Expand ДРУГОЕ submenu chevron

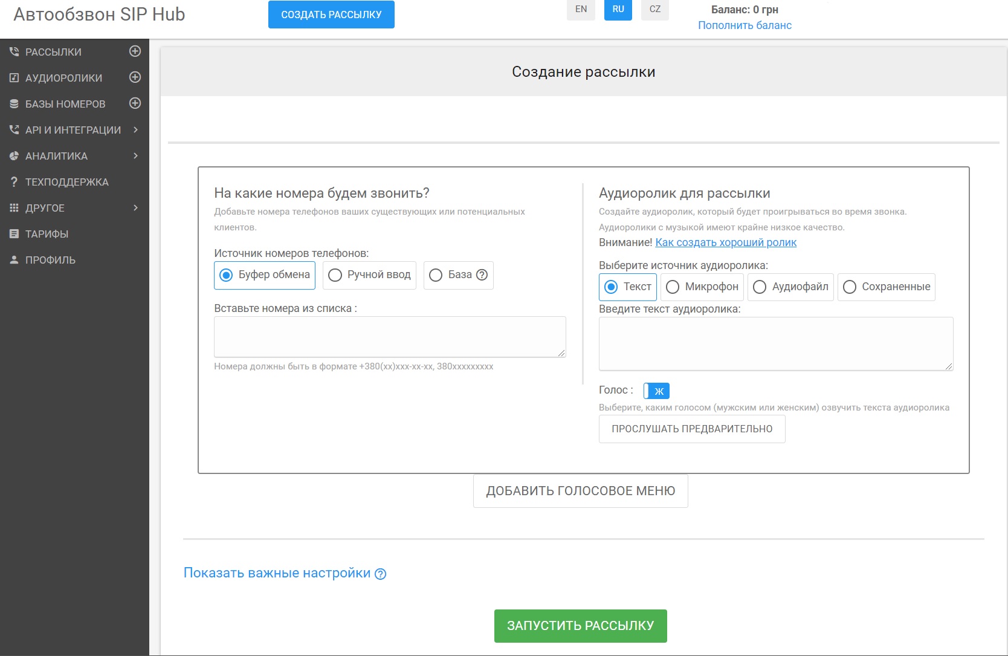point(135,208)
